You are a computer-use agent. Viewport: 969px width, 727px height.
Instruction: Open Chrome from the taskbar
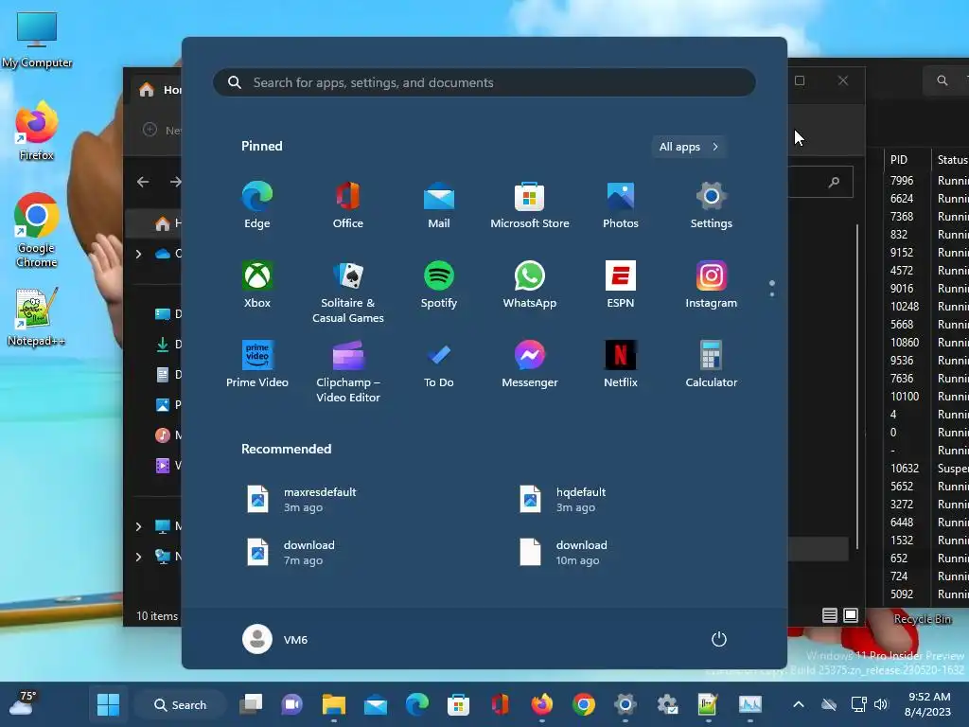[x=583, y=704]
